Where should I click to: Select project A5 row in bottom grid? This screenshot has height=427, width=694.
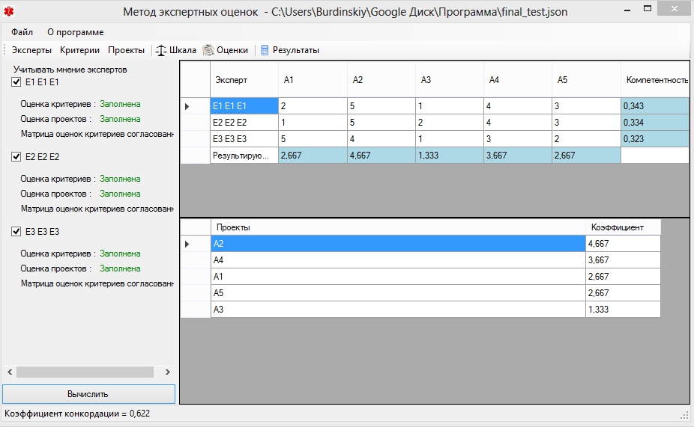pyautogui.click(x=398, y=292)
